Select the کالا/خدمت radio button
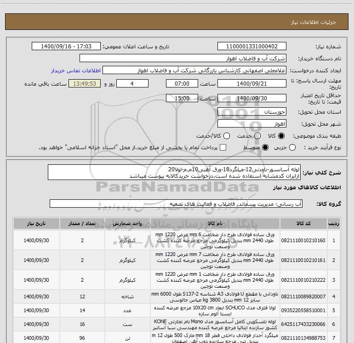 [x=227, y=136]
